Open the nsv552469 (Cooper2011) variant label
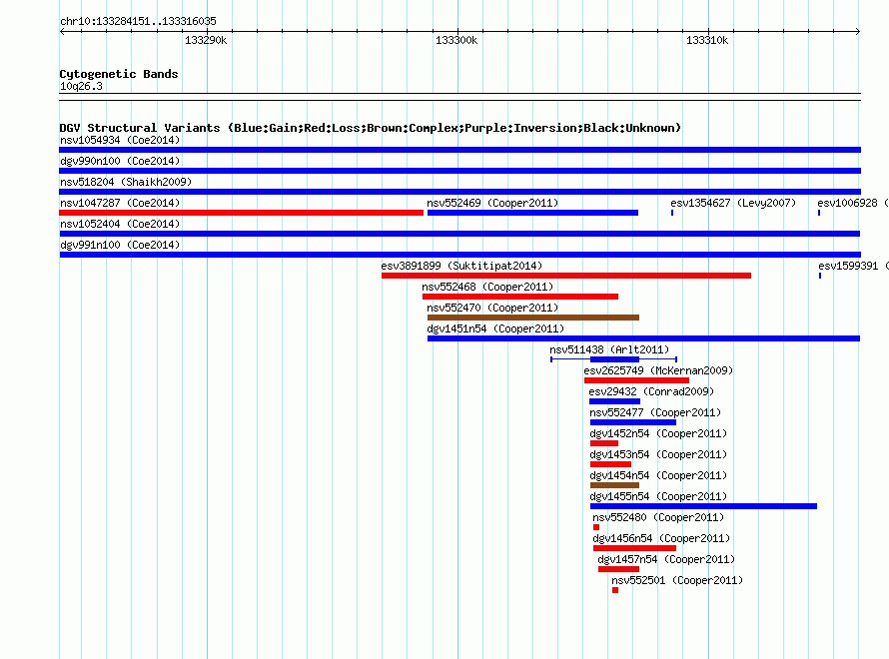 [492, 203]
